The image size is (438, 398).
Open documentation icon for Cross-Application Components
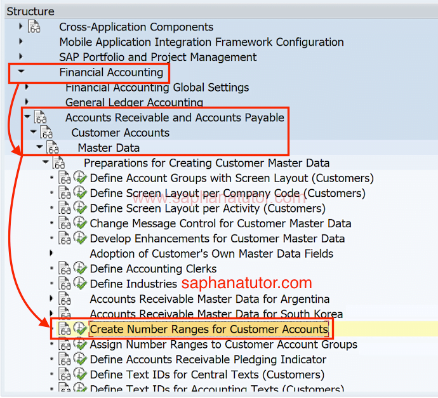click(x=34, y=27)
